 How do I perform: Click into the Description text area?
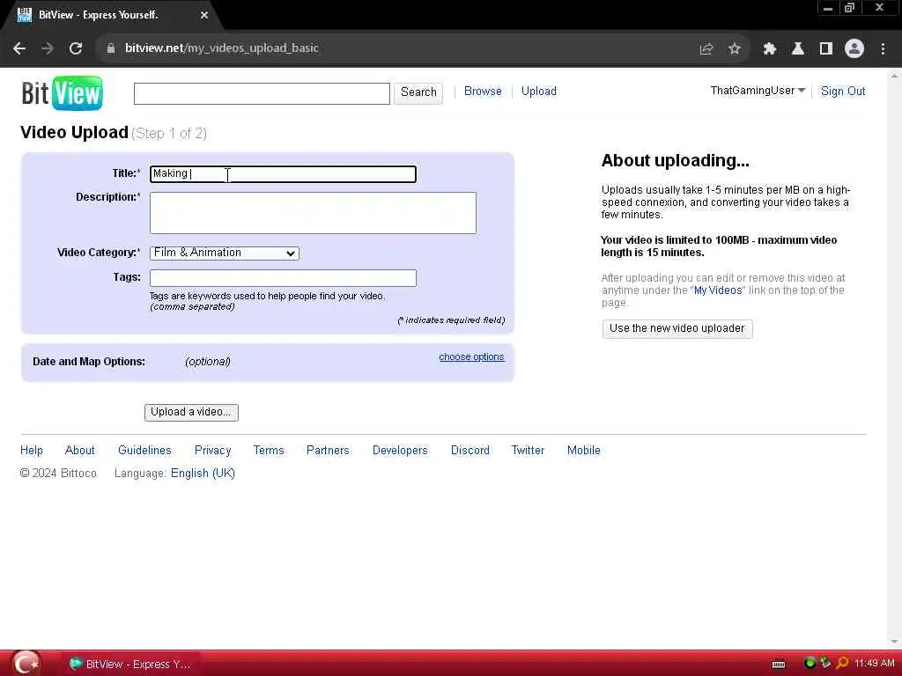click(x=313, y=213)
